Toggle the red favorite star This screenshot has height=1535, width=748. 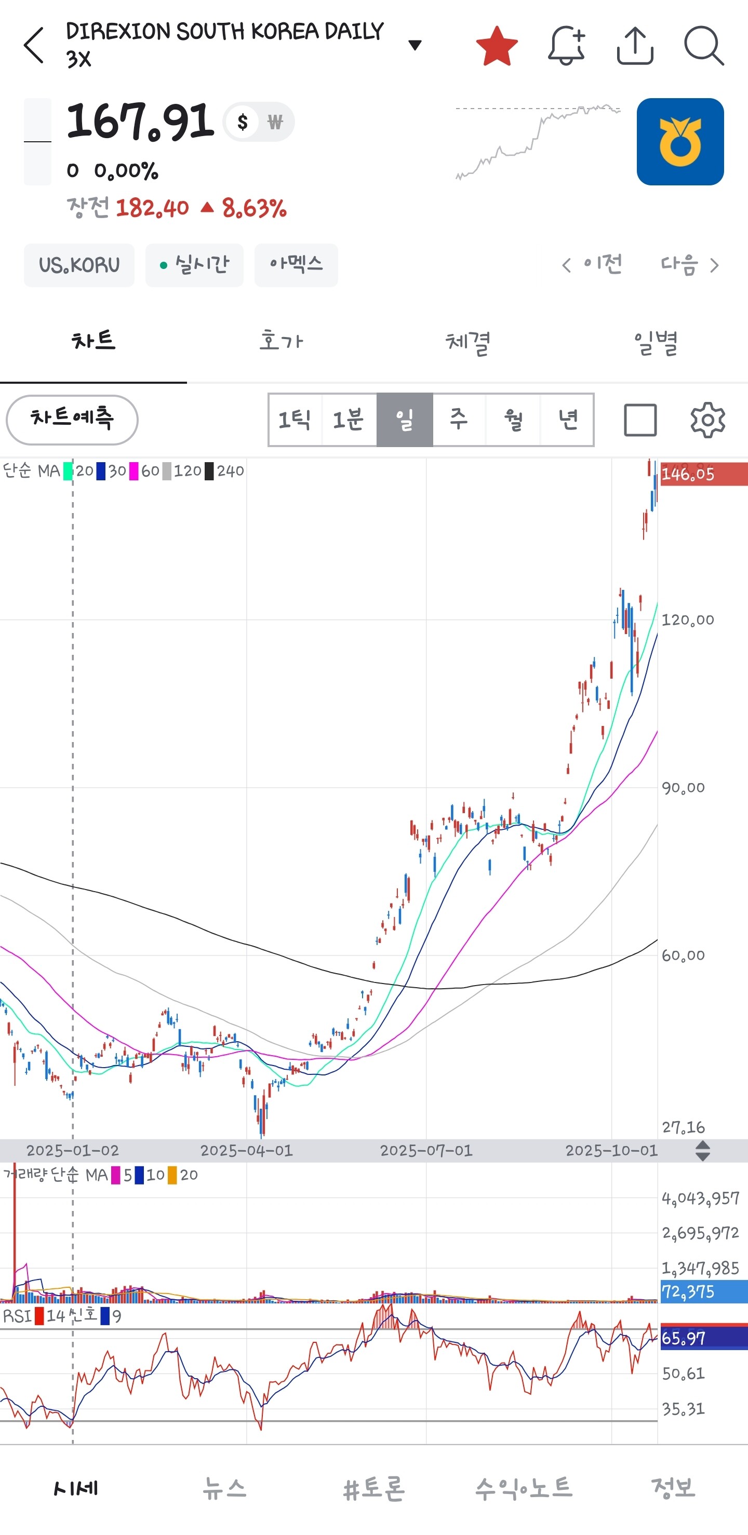point(497,46)
